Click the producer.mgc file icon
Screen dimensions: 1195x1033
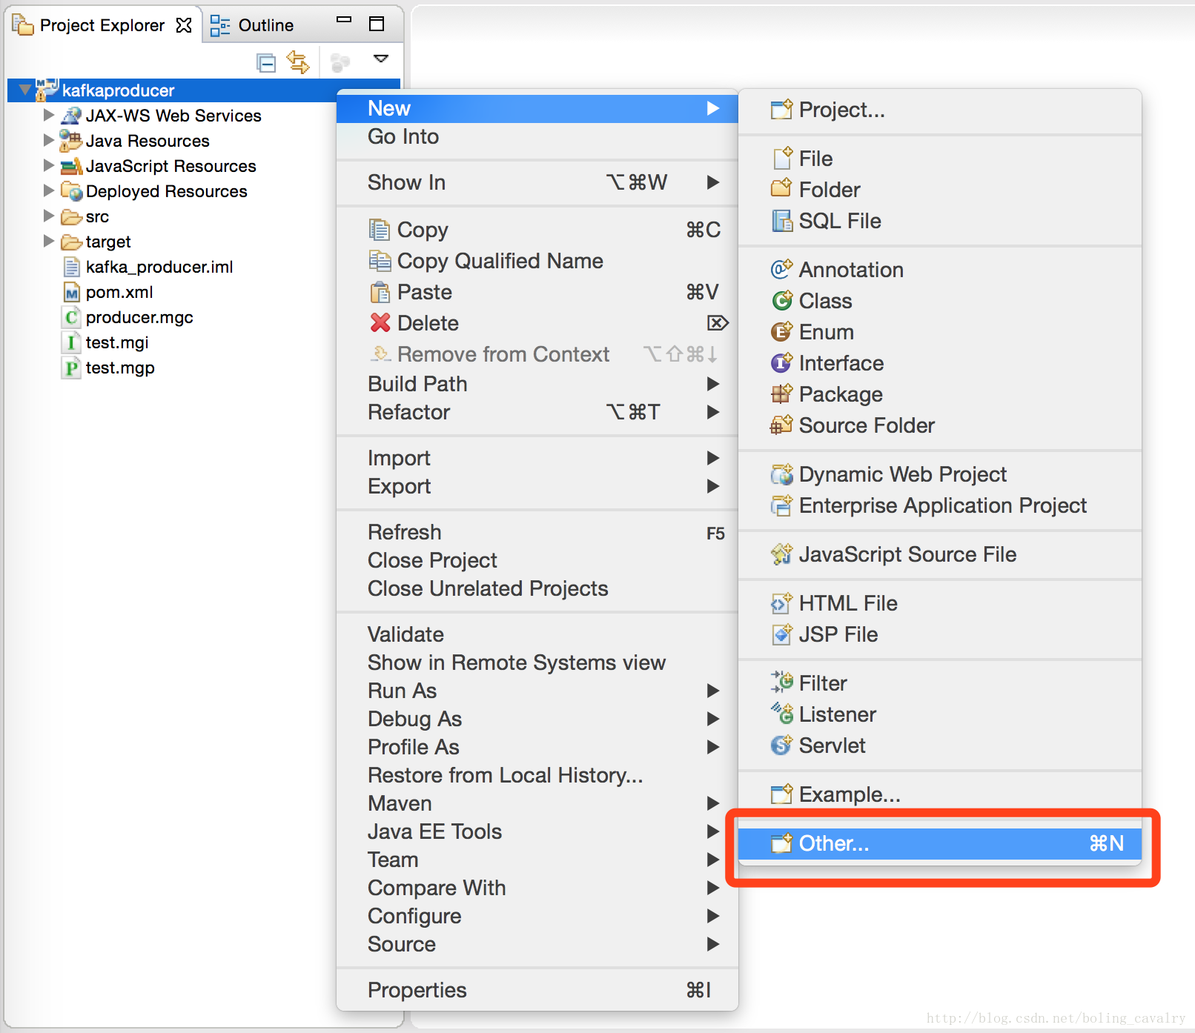click(x=71, y=317)
